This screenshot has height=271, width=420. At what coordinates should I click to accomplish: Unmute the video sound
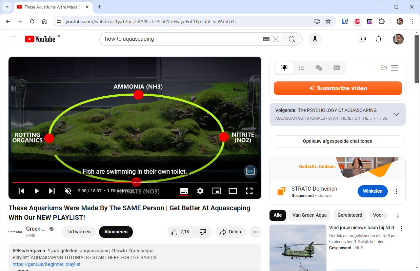pos(68,191)
